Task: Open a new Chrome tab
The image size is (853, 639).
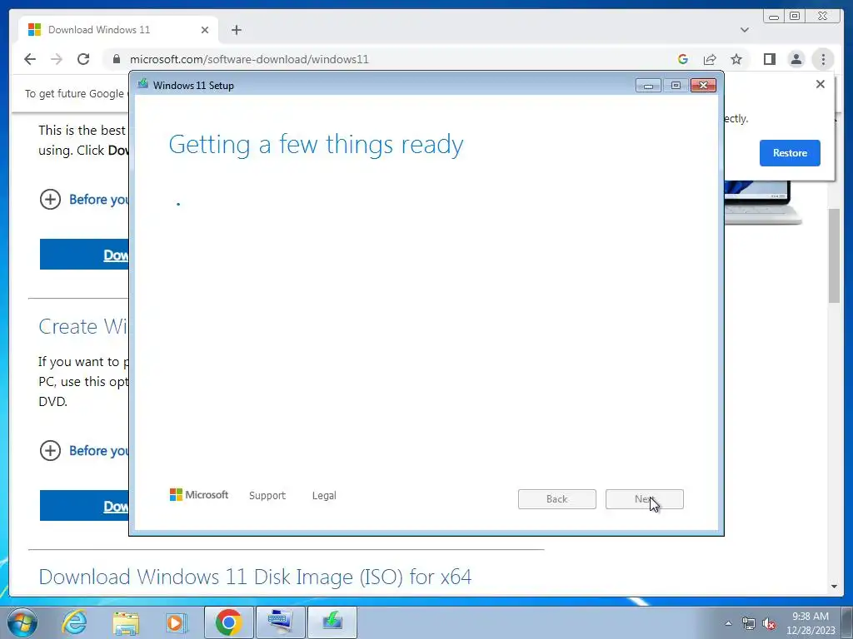Action: (x=236, y=30)
